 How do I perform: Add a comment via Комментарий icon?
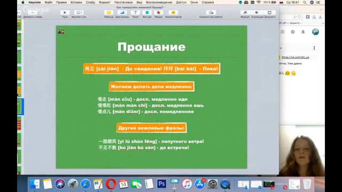(173, 13)
